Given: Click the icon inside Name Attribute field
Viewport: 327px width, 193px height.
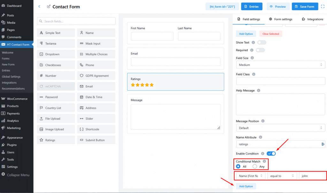Looking at the screenshot, I should tap(323, 144).
